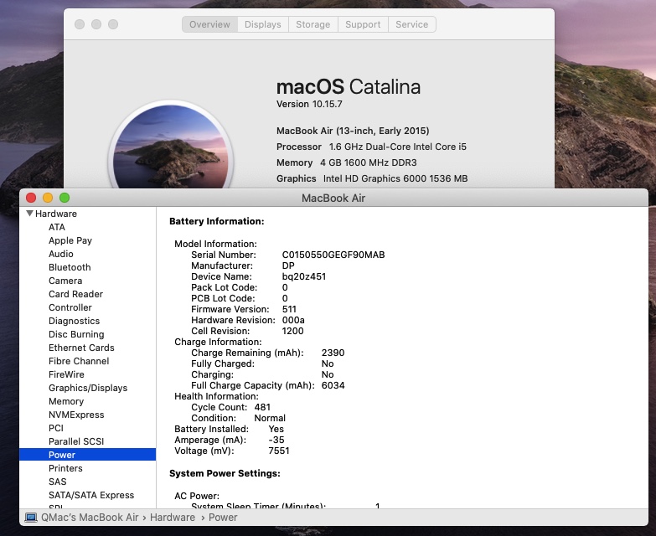656x536 pixels.
Task: Select Ethernet Cards in the sidebar
Action: click(81, 348)
